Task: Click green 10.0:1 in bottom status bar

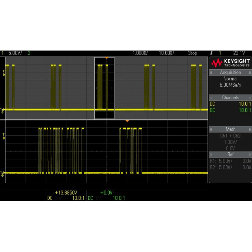Action: tap(119, 198)
